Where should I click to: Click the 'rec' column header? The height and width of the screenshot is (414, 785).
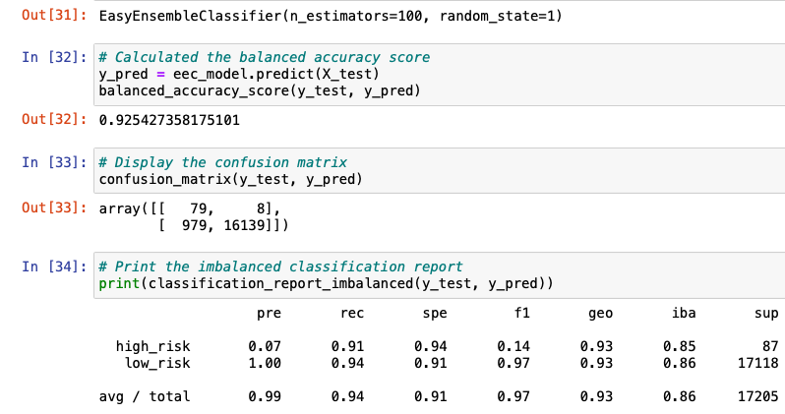click(x=352, y=314)
